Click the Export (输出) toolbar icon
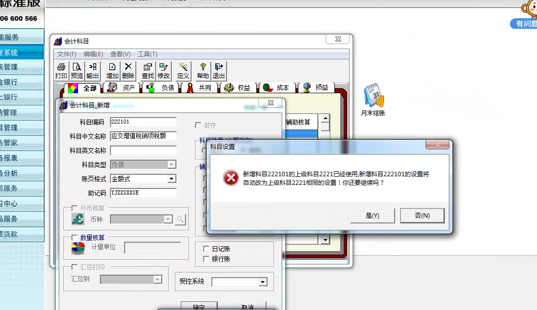 coord(93,71)
